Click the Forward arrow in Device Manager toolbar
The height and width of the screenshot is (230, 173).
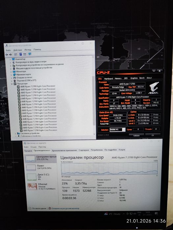[x=11, y=55]
